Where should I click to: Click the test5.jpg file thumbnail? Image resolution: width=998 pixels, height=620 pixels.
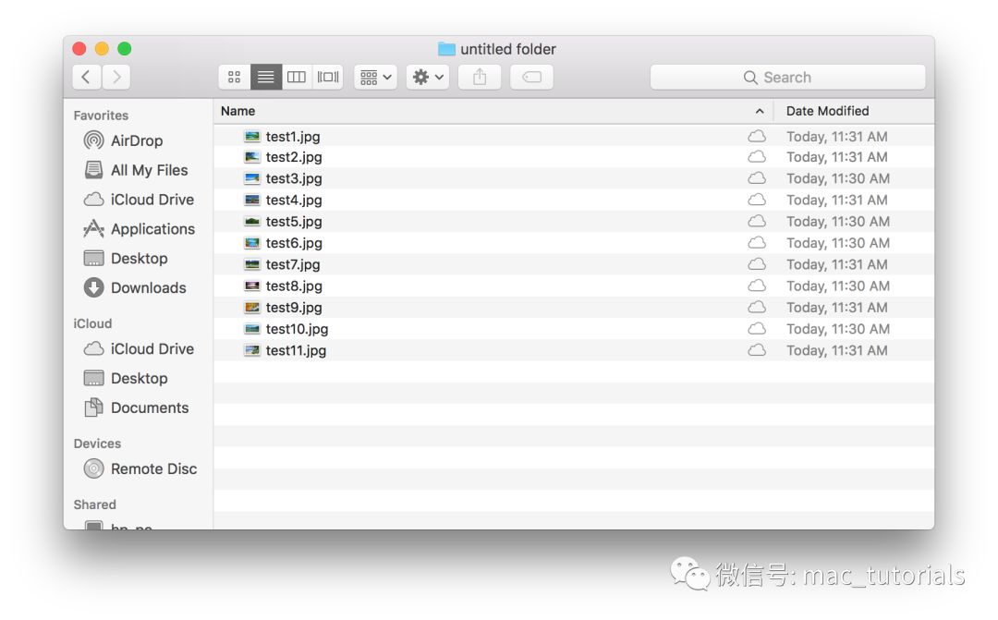click(252, 222)
